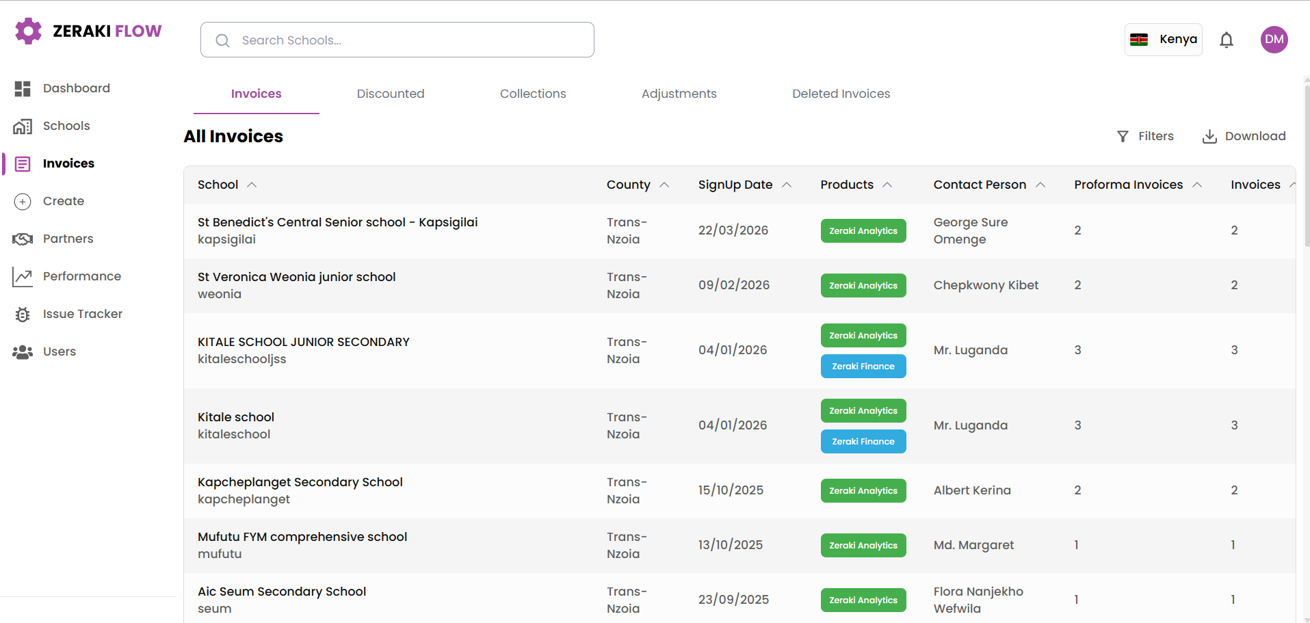Click Zeraki Finance badge for Kitale school
The image size is (1310, 623).
tap(863, 442)
